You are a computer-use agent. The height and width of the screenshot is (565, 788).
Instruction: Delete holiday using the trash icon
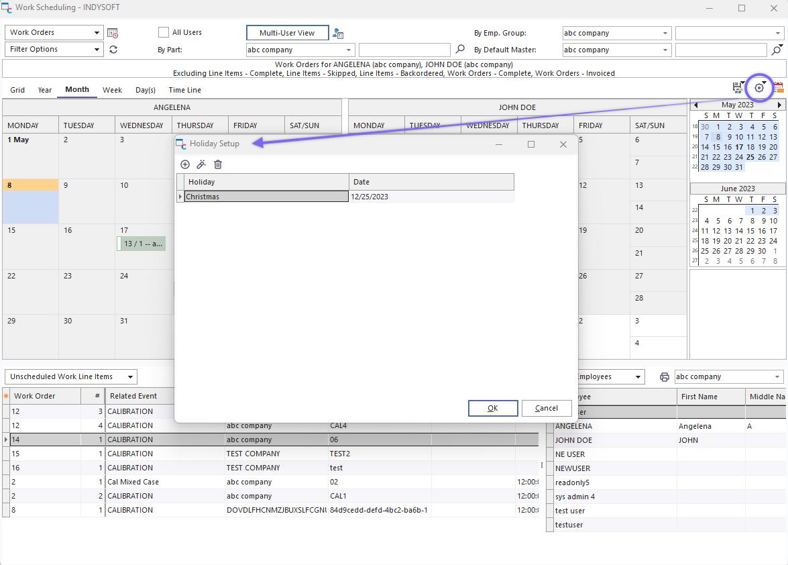click(218, 164)
